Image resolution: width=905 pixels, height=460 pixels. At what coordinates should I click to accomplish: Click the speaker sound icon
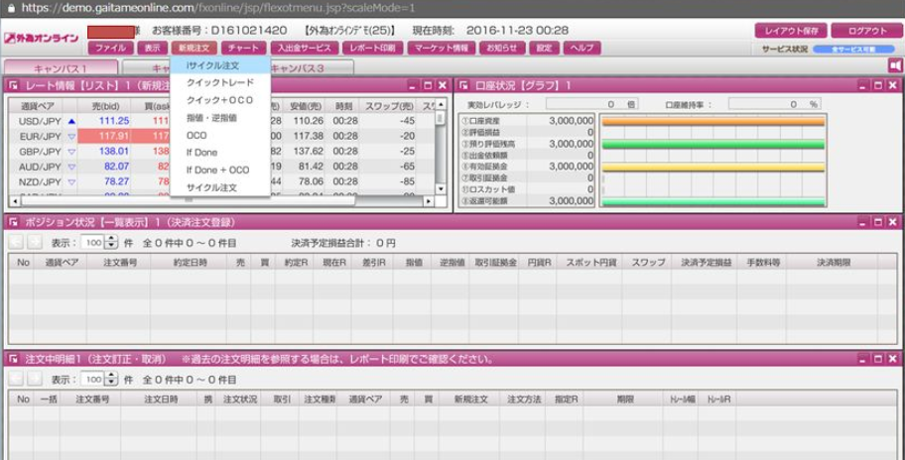895,65
